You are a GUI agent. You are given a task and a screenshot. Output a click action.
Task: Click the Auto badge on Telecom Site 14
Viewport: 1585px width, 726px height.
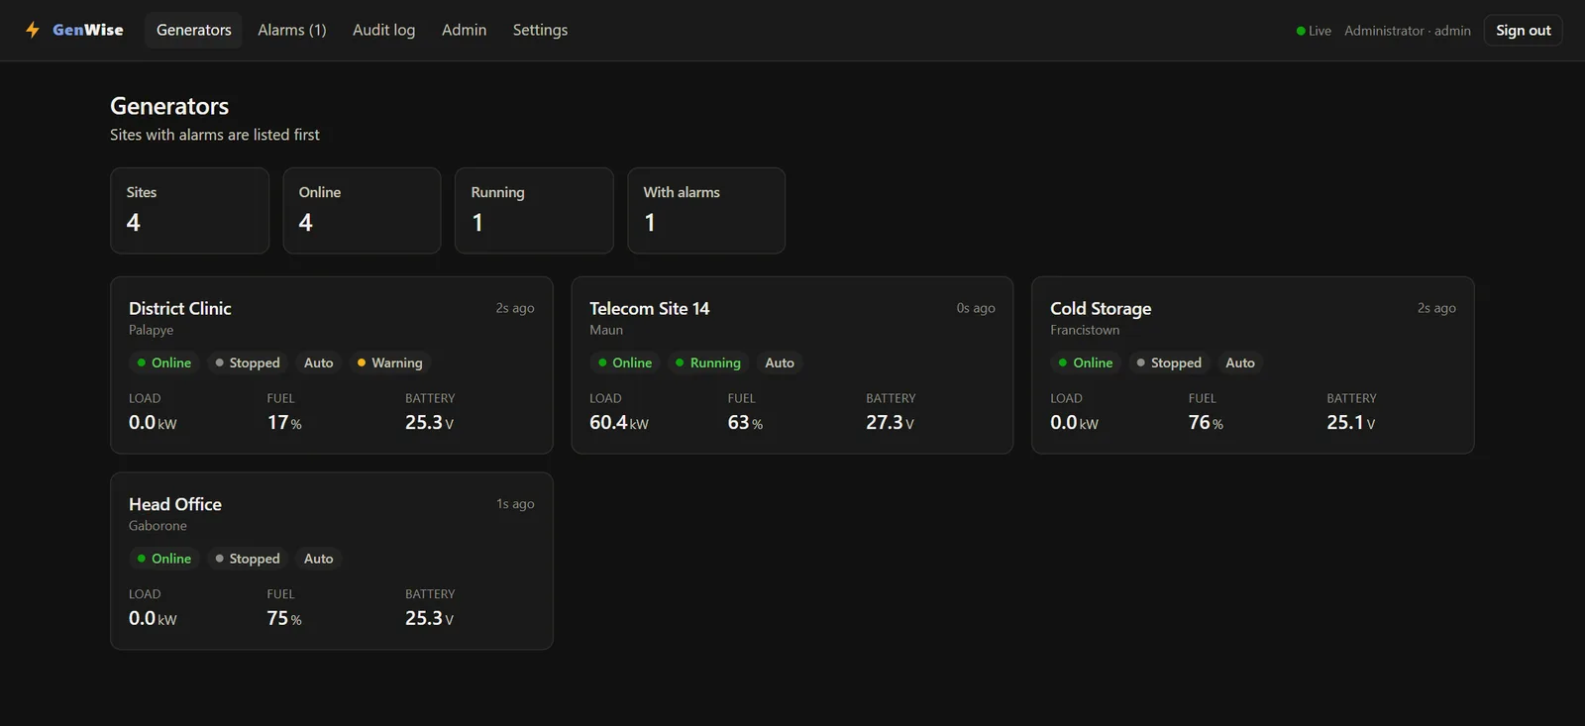click(780, 363)
